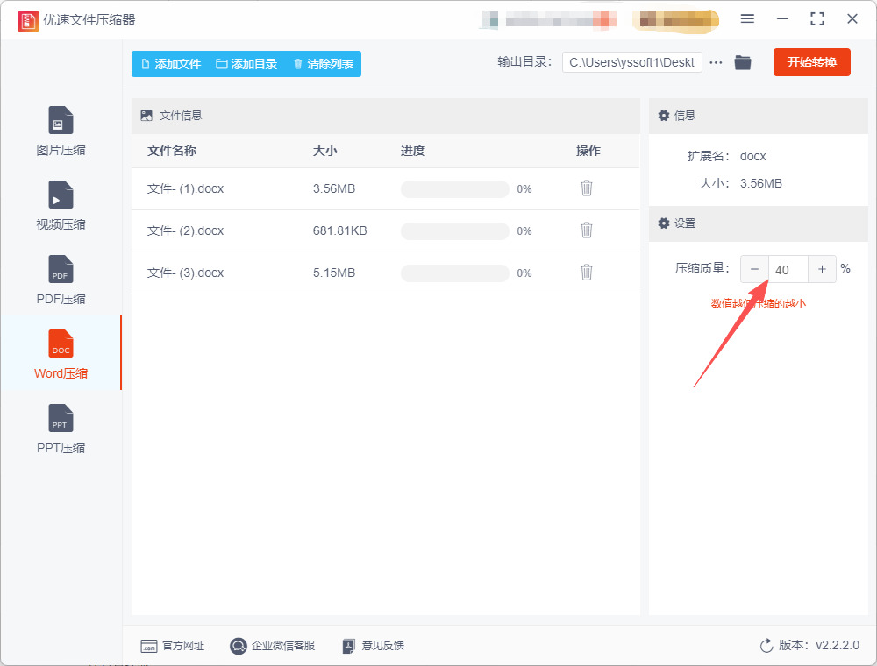
Task: Click 添加目录 to add a folder
Action: coord(246,64)
